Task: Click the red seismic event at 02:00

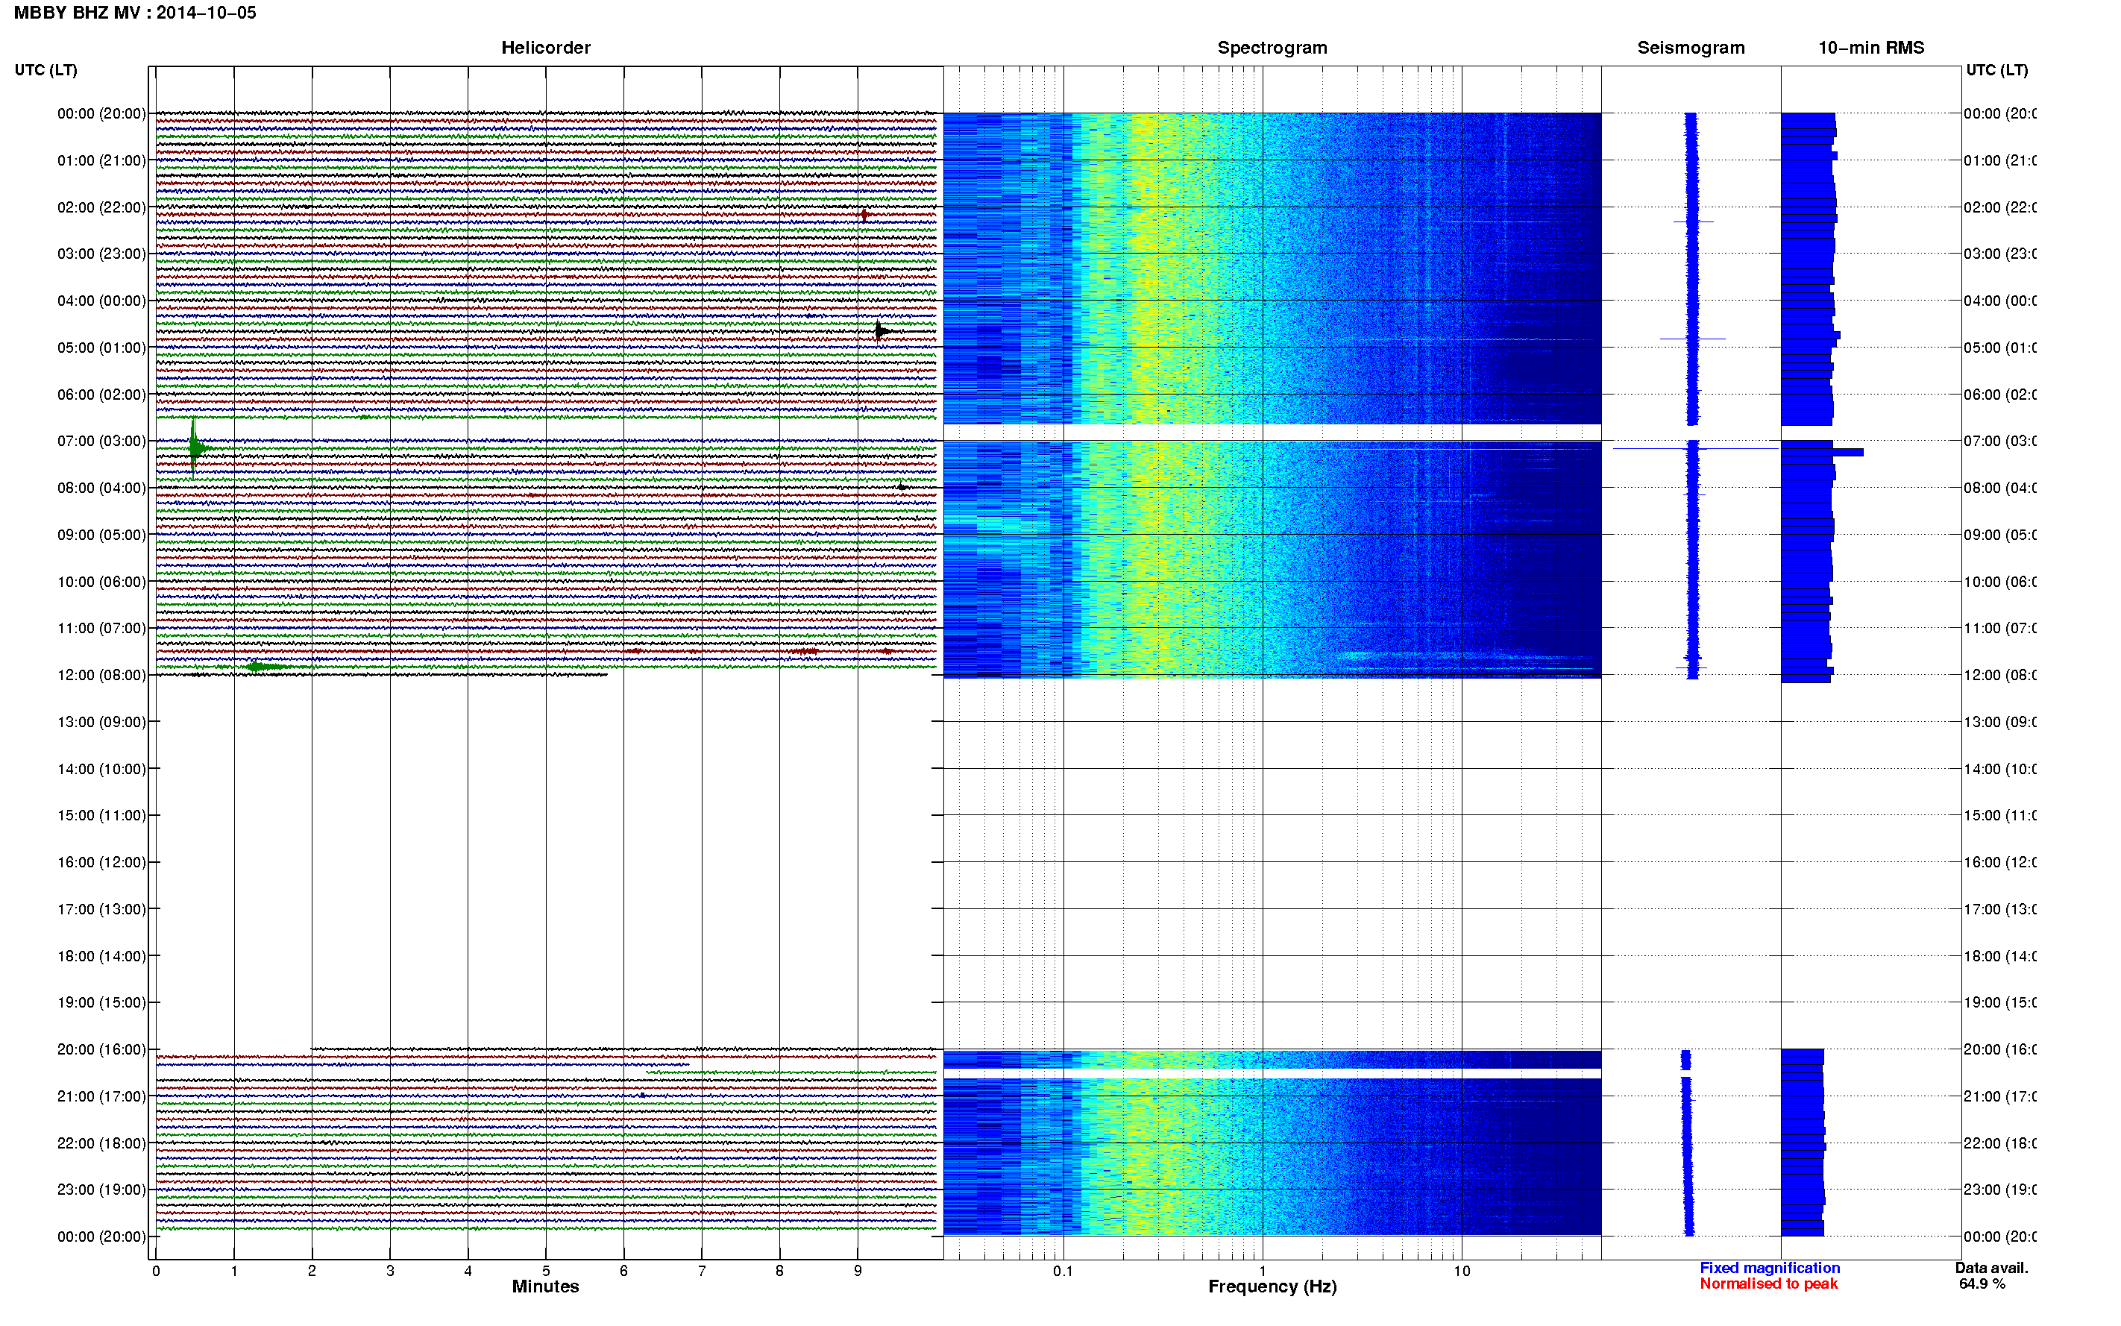Action: pos(864,215)
